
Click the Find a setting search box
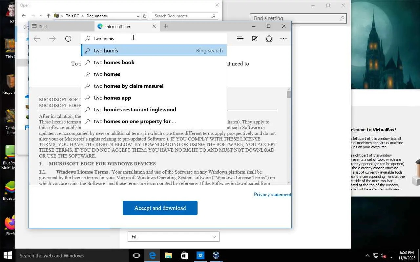coord(298,18)
